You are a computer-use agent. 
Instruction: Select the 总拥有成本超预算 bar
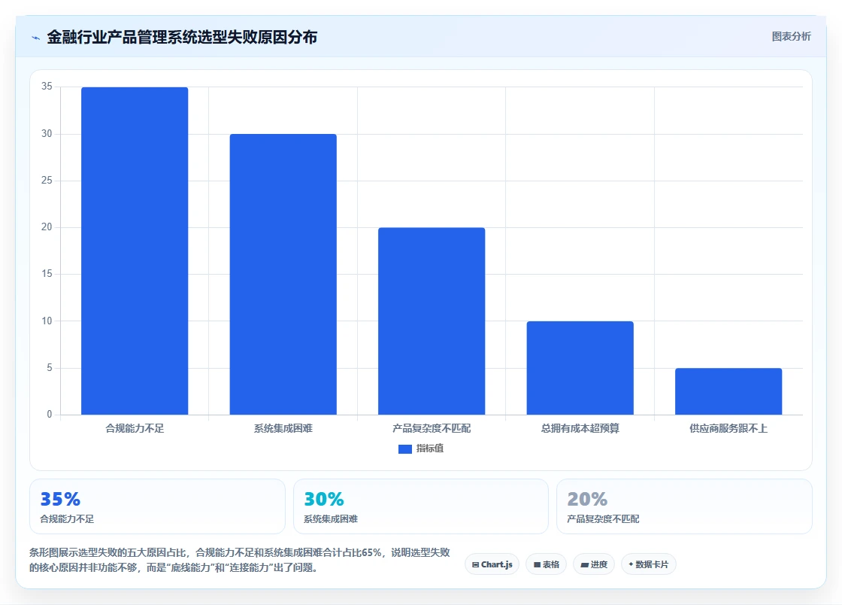pyautogui.click(x=580, y=367)
